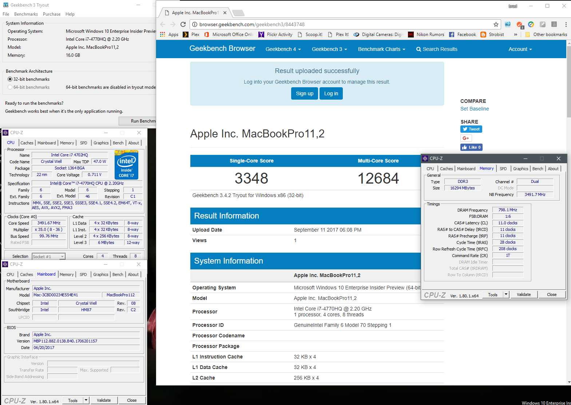Select the Apple Inc. MacBookPro browser tab

pos(195,13)
